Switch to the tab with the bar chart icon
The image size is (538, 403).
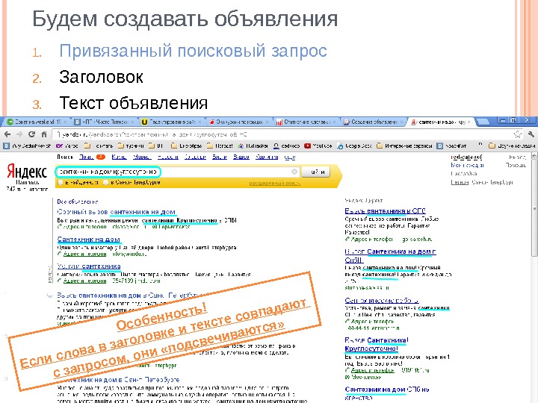(x=306, y=122)
